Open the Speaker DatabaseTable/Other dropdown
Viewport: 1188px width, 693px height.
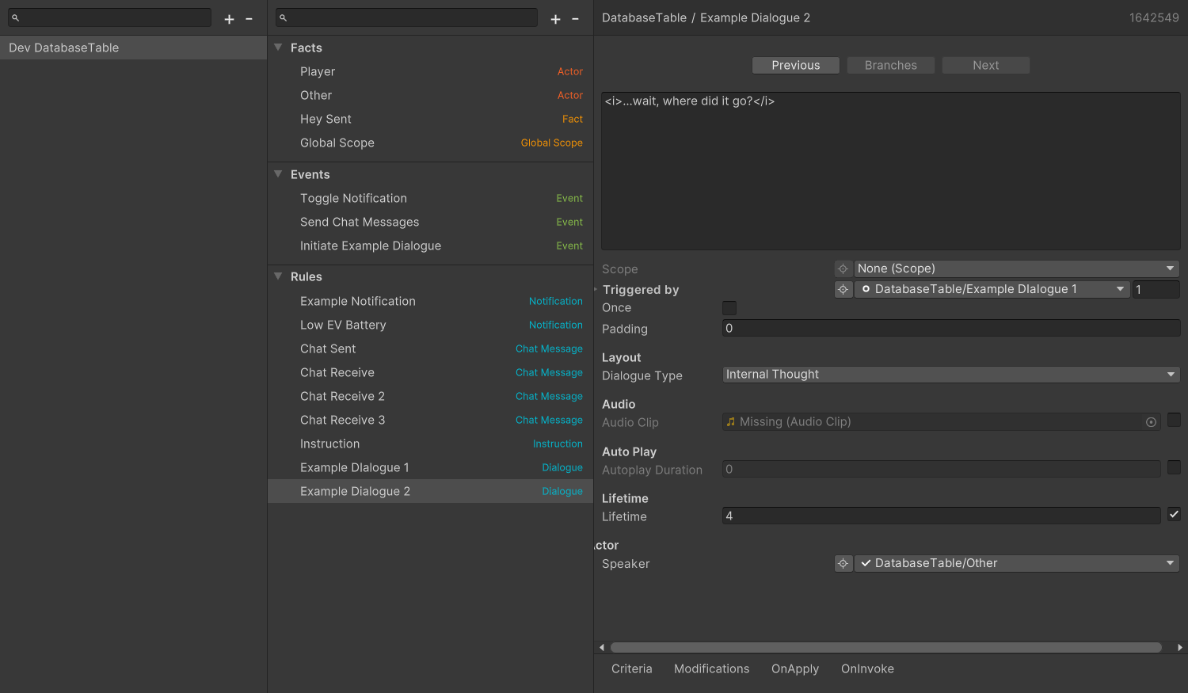pos(1017,564)
